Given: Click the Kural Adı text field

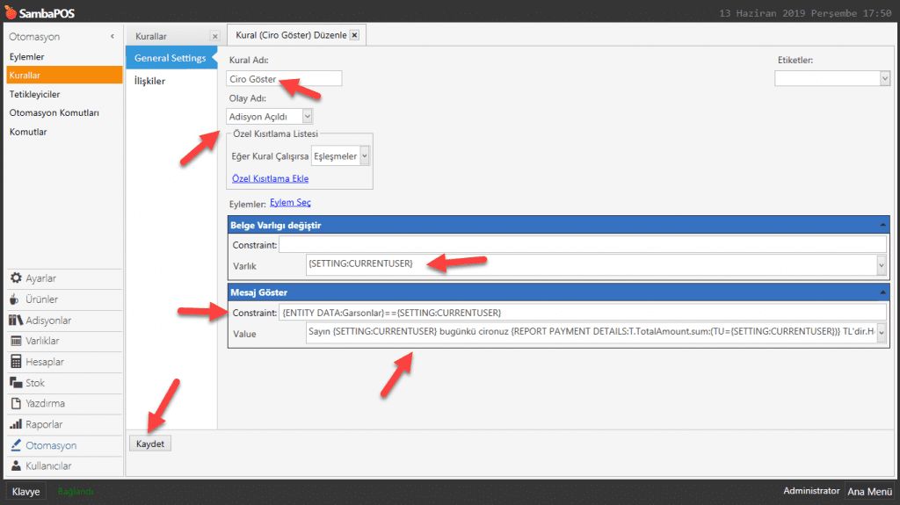Looking at the screenshot, I should pos(283,79).
